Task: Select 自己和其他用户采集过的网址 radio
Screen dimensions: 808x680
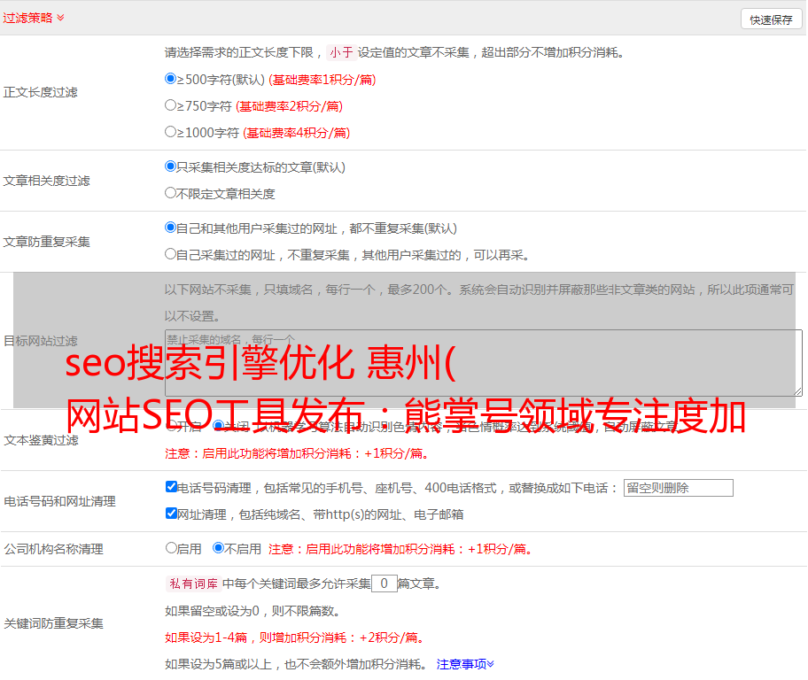Action: click(x=170, y=228)
